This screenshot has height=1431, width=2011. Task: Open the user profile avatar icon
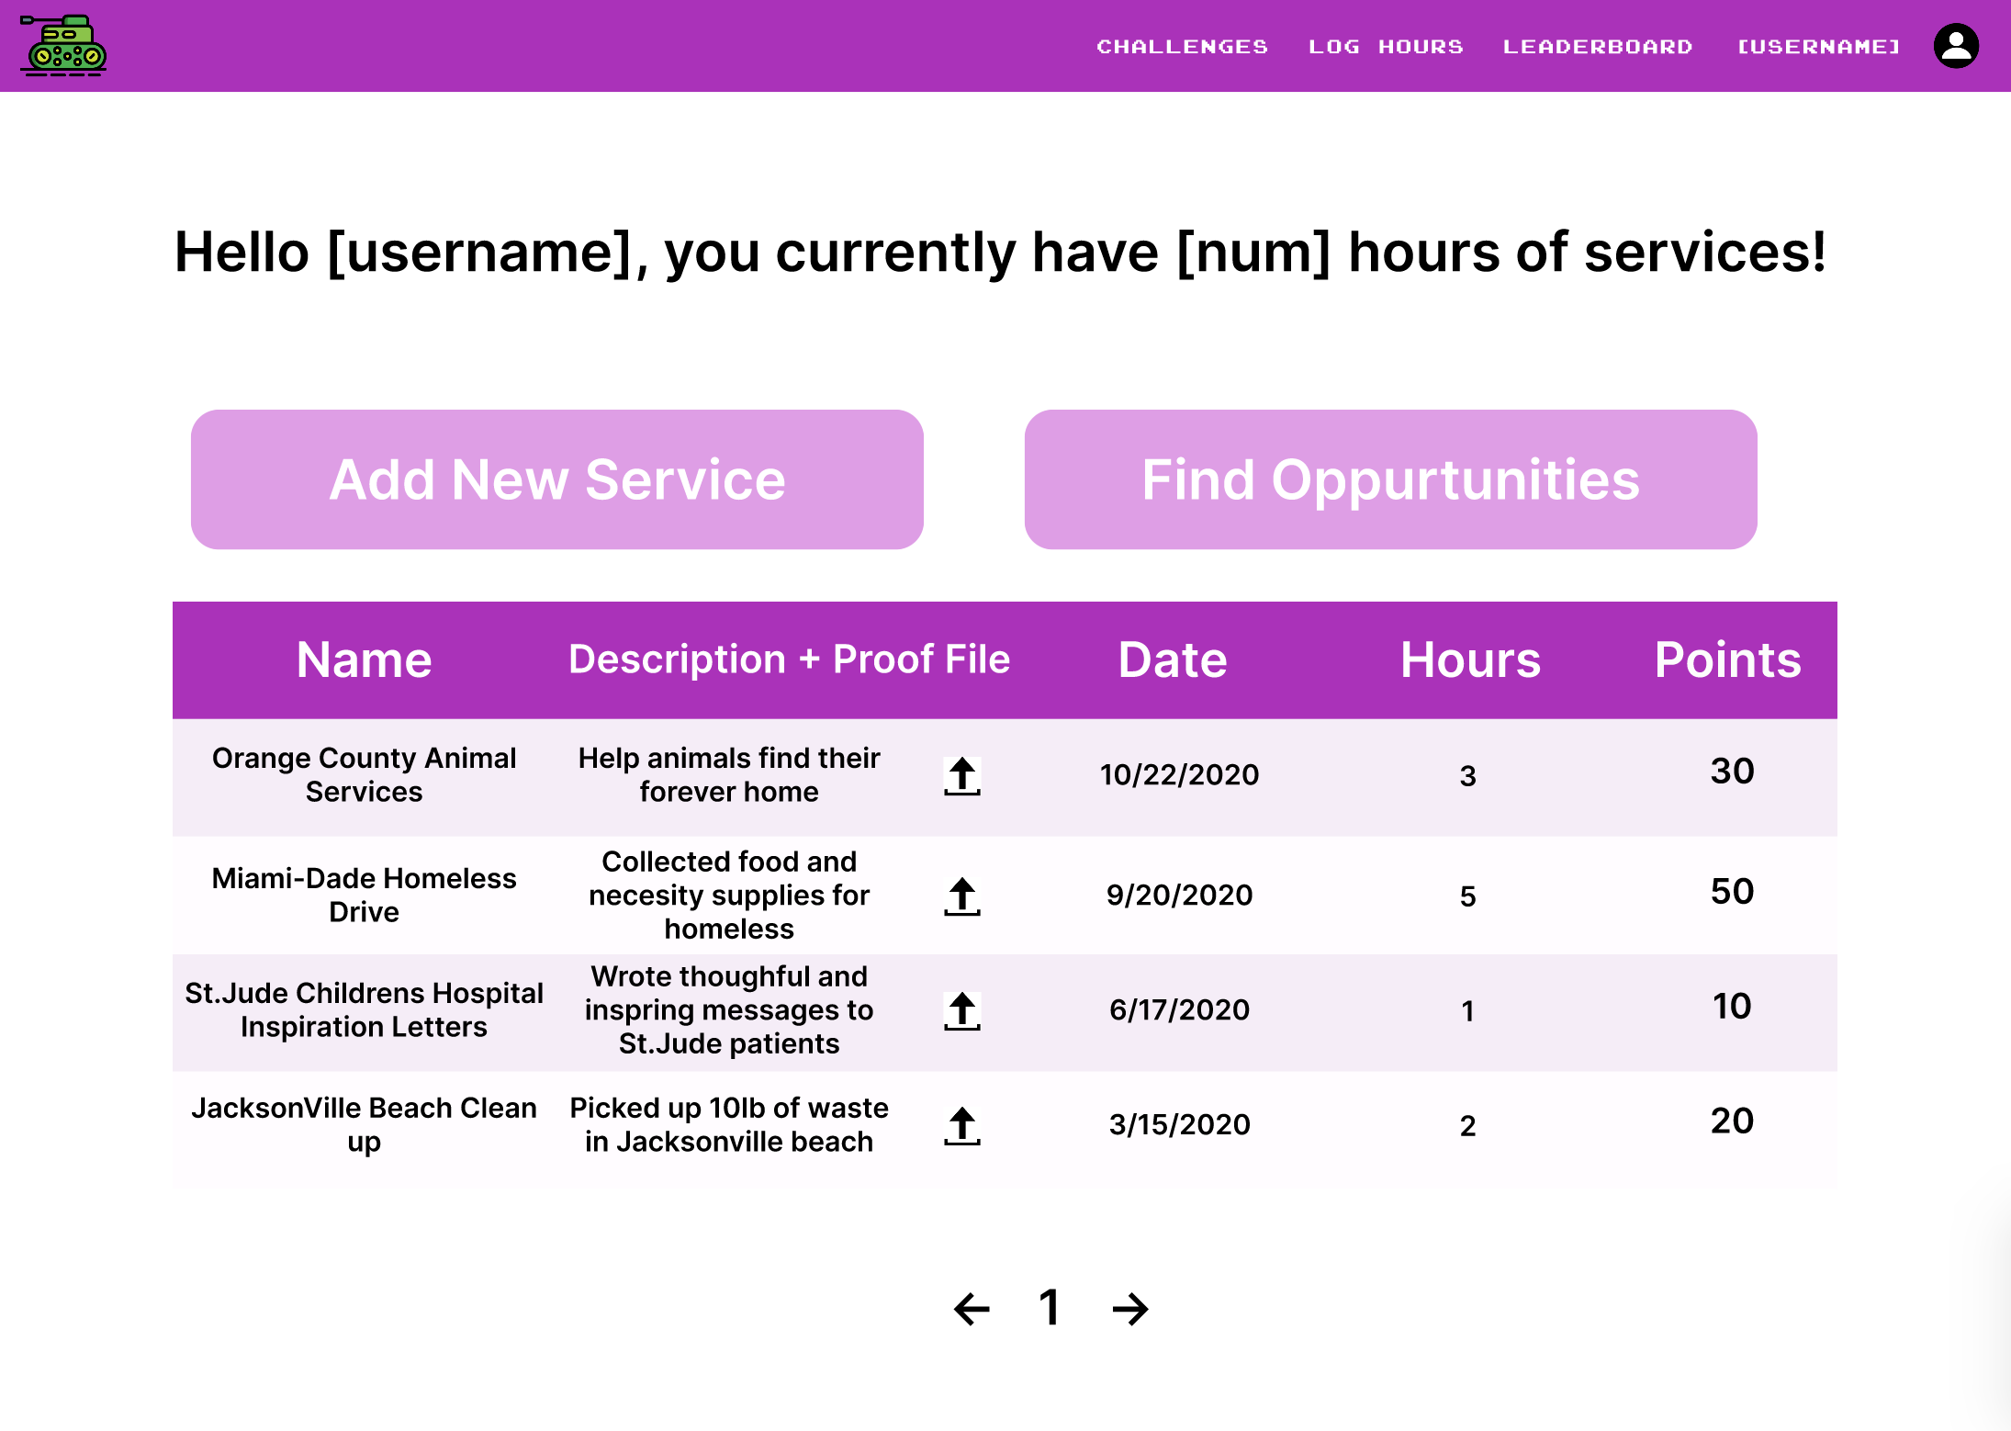pos(1956,46)
